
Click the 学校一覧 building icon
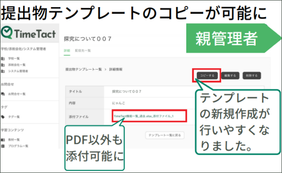click(x=3, y=59)
